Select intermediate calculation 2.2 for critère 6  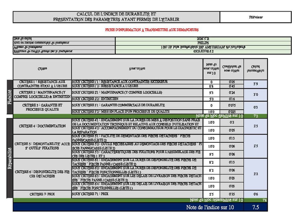click(x=256, y=174)
